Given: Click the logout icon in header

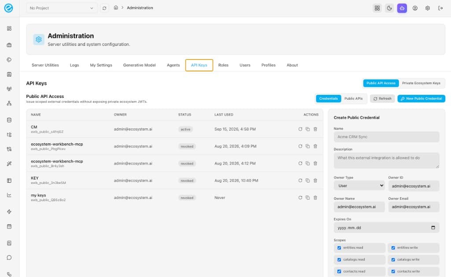Looking at the screenshot, I should tap(440, 8).
